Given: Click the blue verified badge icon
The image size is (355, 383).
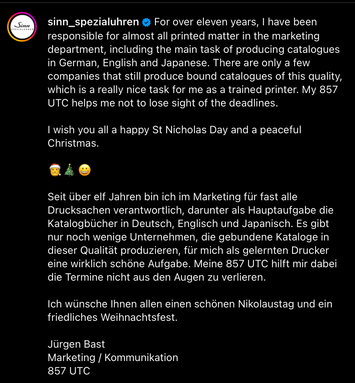Looking at the screenshot, I should click(146, 22).
